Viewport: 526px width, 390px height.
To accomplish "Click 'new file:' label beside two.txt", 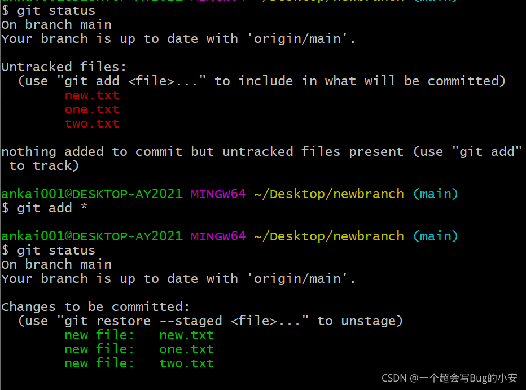I will 99,363.
